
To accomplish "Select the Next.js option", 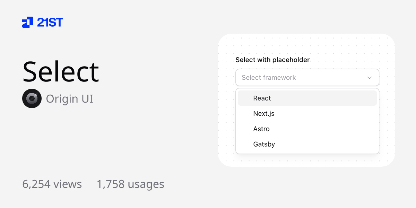I will point(264,114).
